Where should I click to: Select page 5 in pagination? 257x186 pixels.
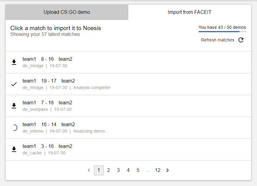tap(138, 170)
